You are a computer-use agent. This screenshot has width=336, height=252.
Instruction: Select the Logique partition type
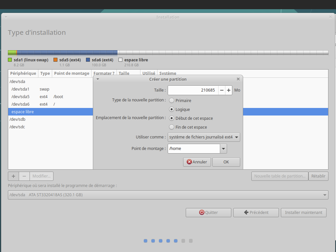click(172, 109)
